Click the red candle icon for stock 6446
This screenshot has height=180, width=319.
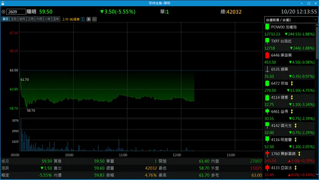point(267,55)
